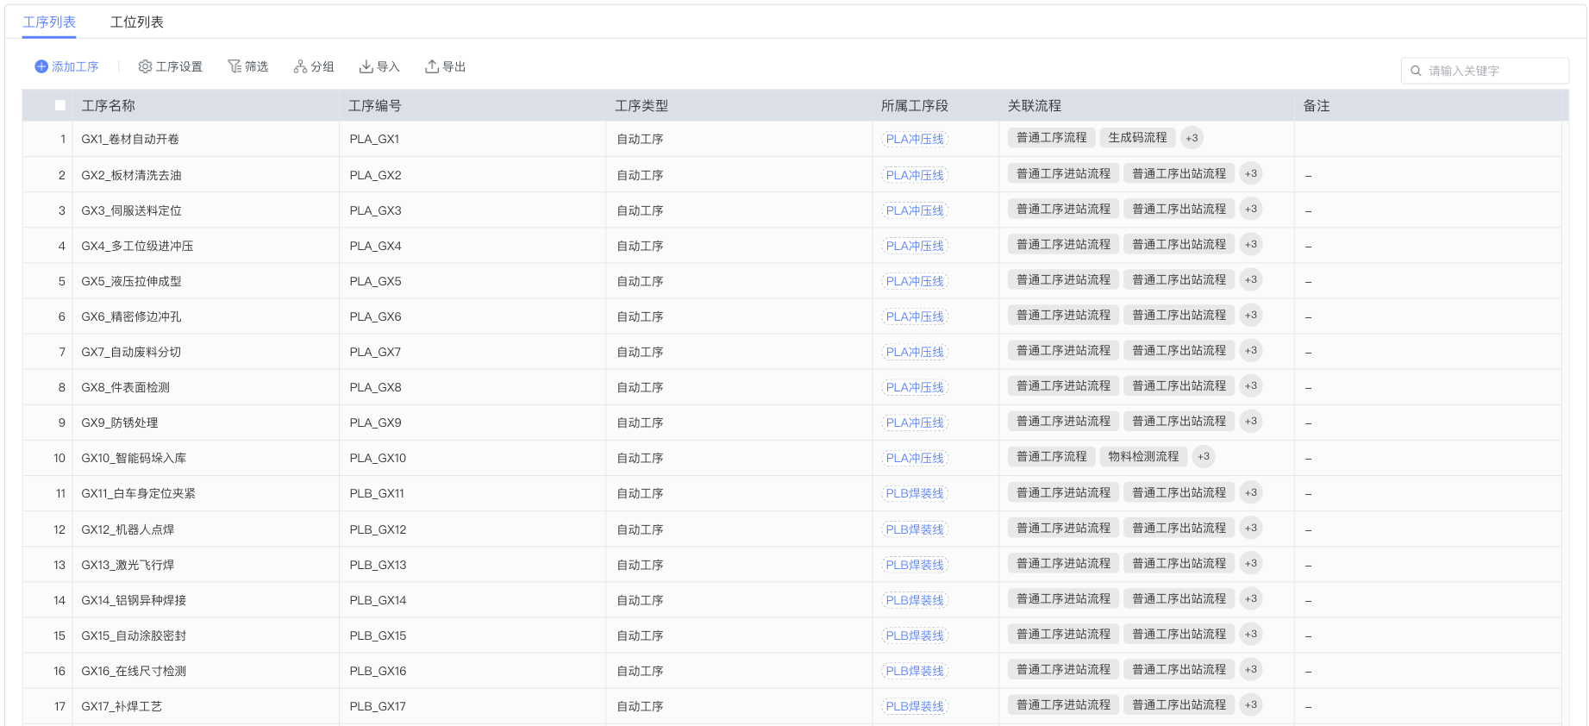
Task: Open 工序设置 gear settings
Action: 145,66
